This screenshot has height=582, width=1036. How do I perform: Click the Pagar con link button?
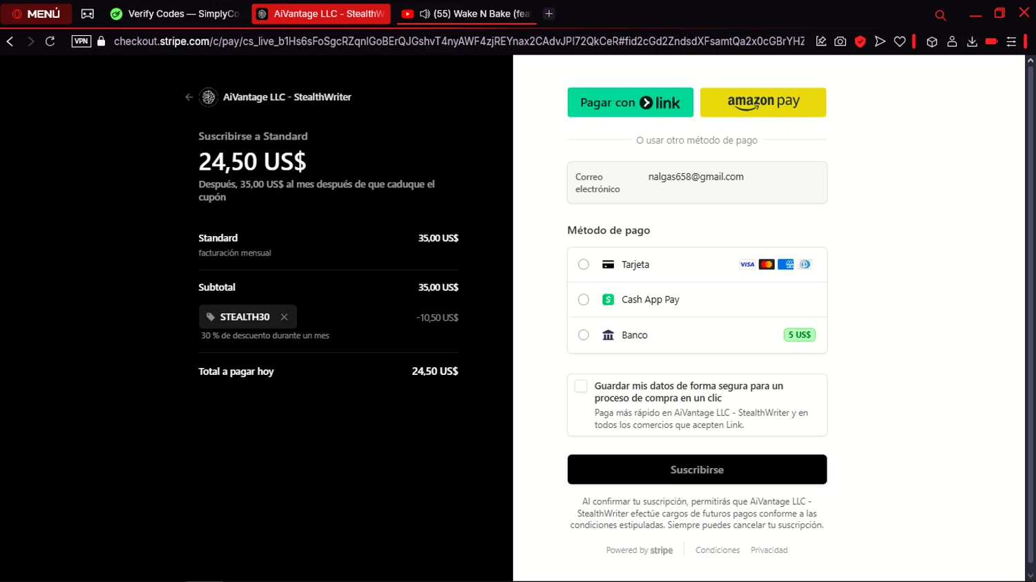click(x=631, y=102)
